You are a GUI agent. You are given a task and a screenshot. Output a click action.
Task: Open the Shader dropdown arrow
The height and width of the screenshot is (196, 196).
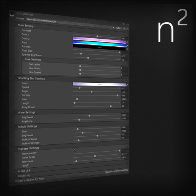[x=113, y=28]
